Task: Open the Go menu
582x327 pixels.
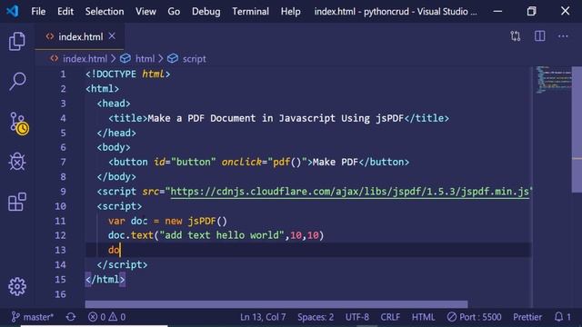Action: click(174, 12)
